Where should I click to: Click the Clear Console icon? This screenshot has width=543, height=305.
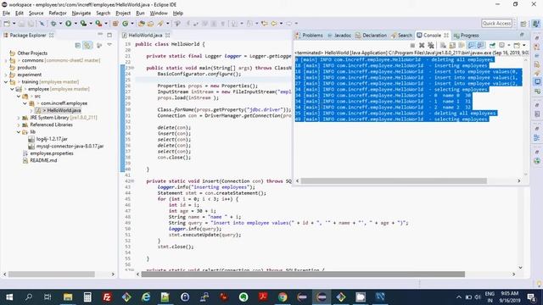443,45
